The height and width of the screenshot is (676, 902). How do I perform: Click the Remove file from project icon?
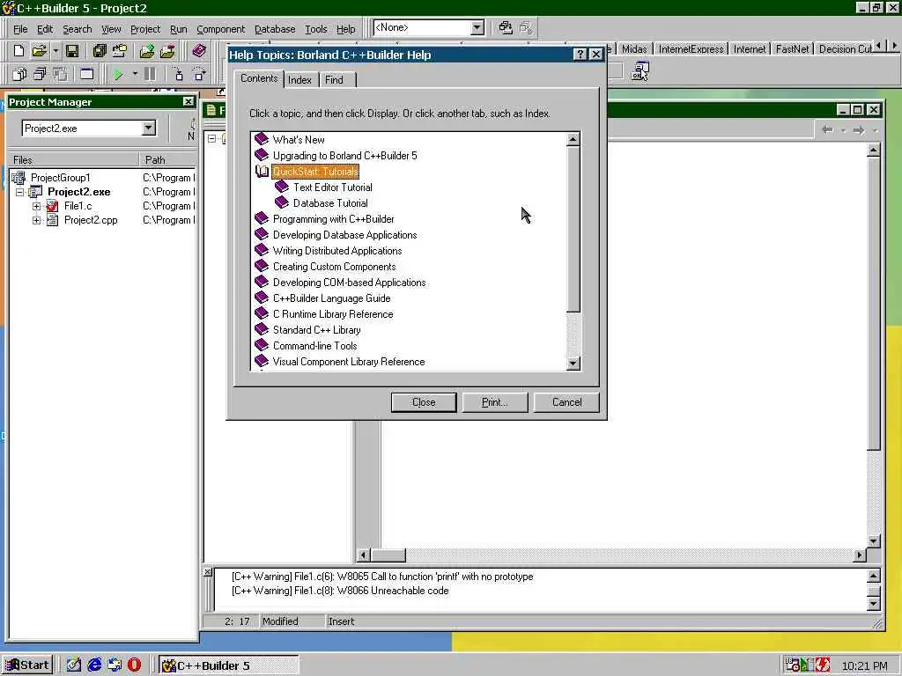pyautogui.click(x=167, y=50)
